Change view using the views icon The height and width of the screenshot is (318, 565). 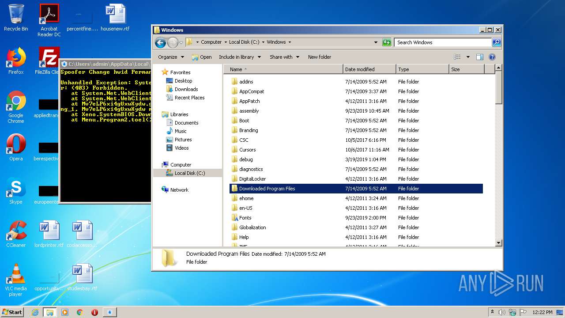pyautogui.click(x=457, y=57)
